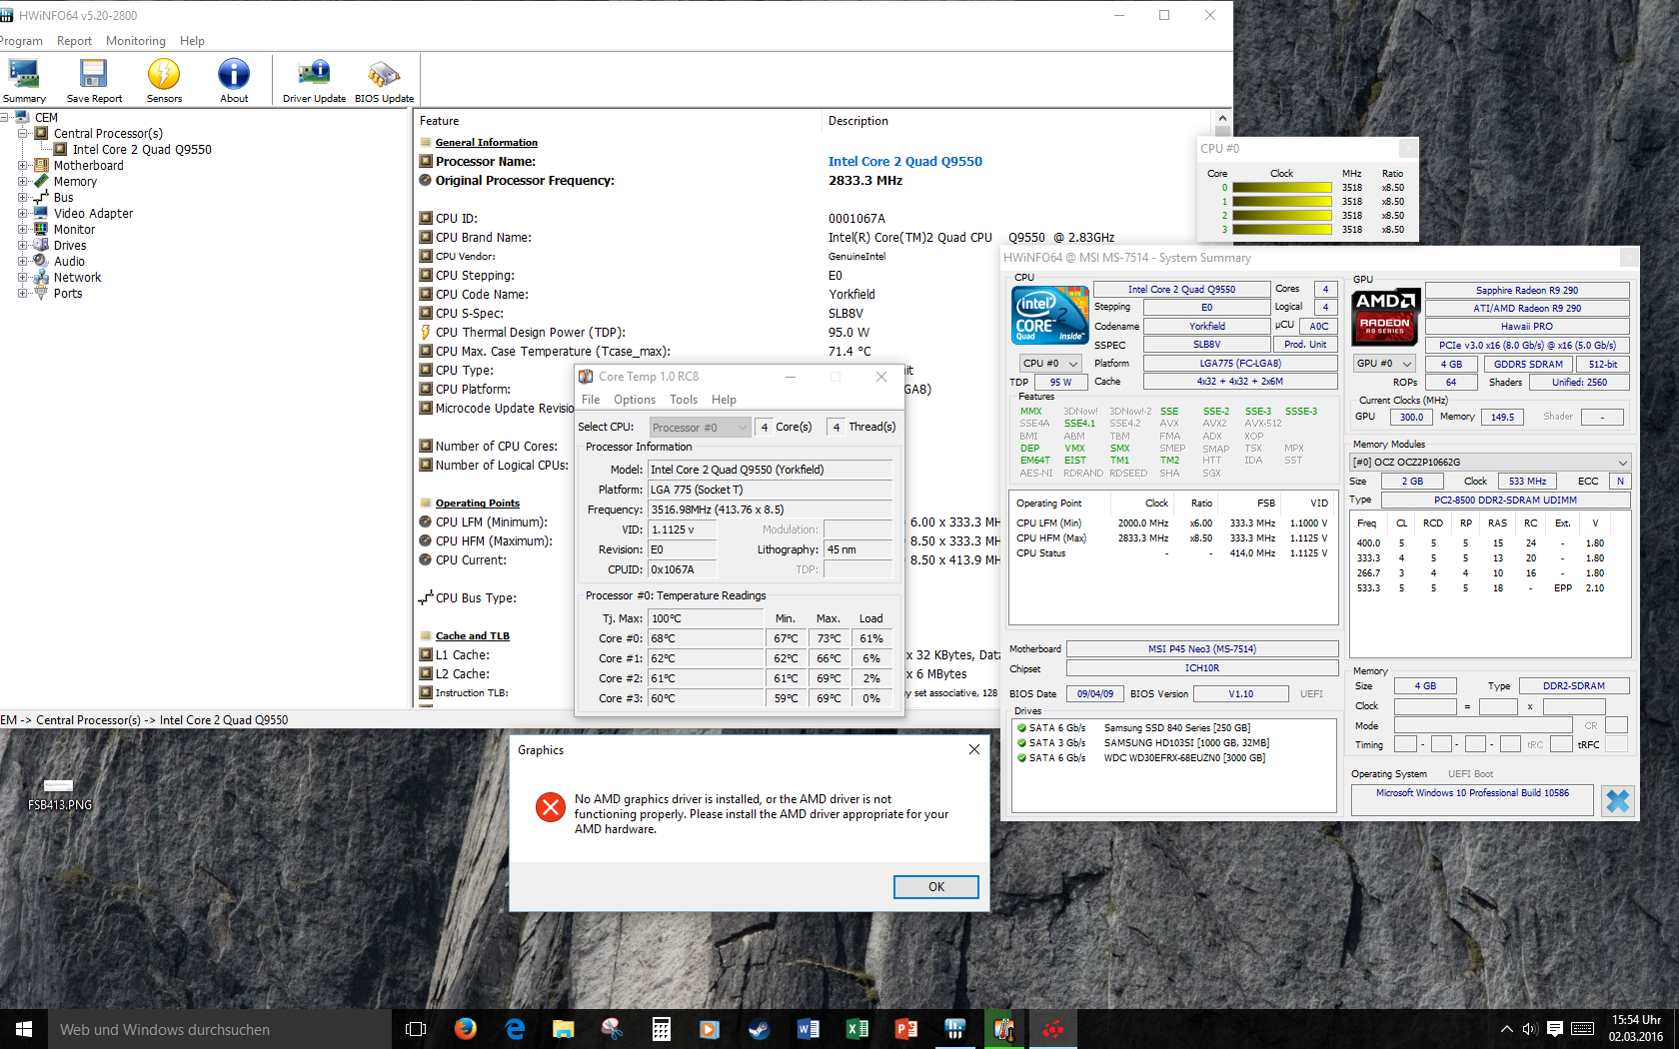Click the Prod. Unit button in System Summary

tap(1305, 345)
